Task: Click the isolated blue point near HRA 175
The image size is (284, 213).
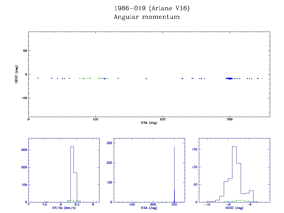Action: [x=146, y=78]
